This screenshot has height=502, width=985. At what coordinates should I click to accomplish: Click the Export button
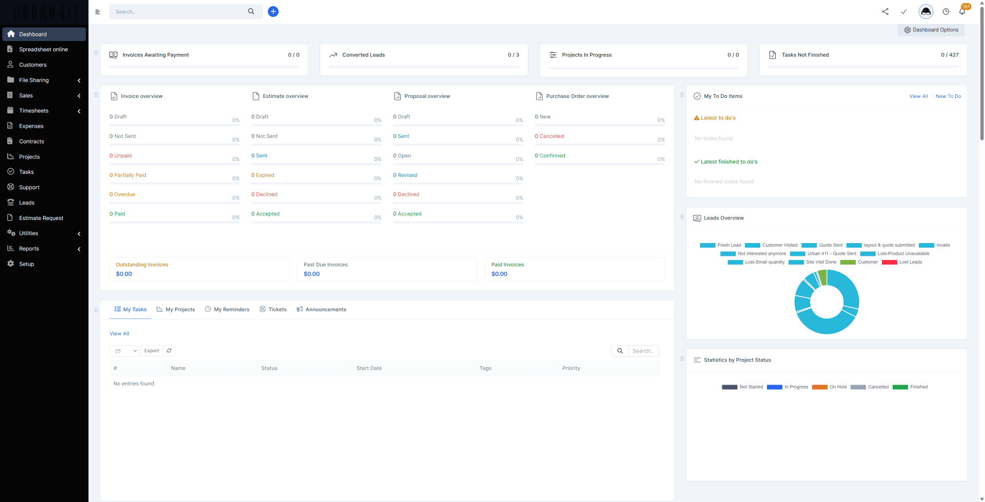click(151, 351)
